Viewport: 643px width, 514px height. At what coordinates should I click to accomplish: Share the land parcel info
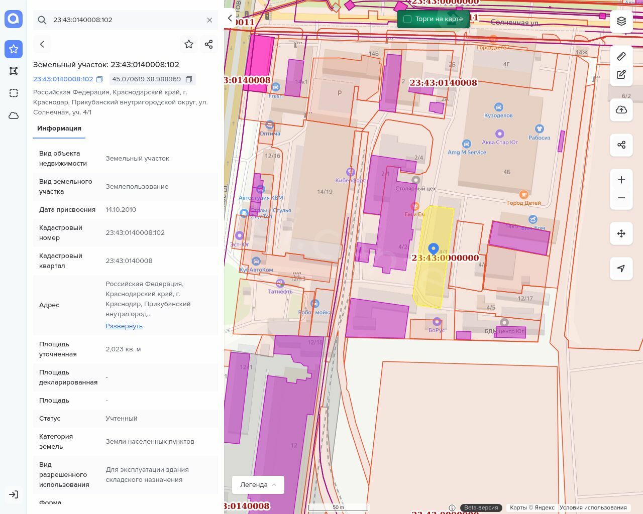click(209, 44)
